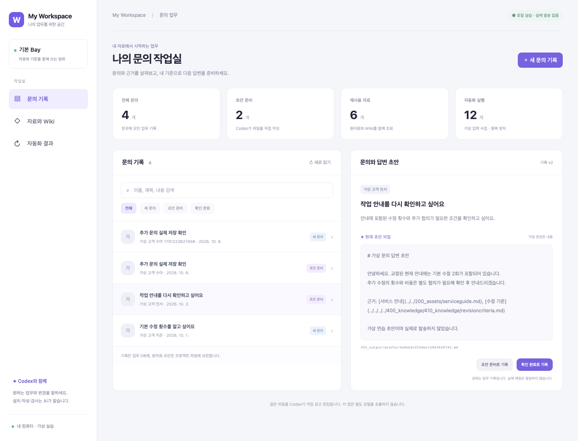
Task: Click the 가 avatar on the 2026. 10. 6. 새 문의 row
Action: pos(128,237)
